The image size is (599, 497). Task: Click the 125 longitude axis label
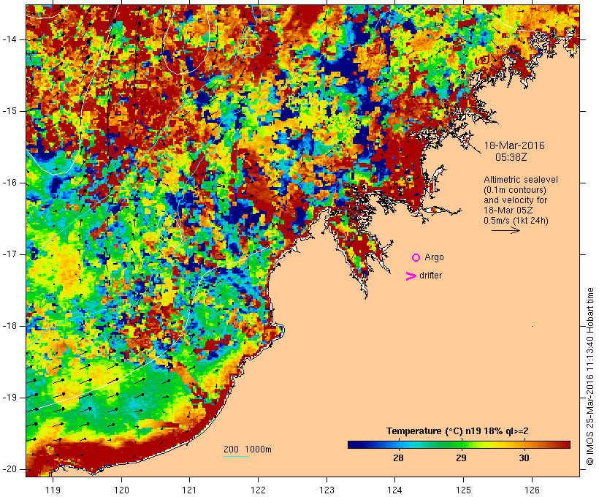point(463,490)
